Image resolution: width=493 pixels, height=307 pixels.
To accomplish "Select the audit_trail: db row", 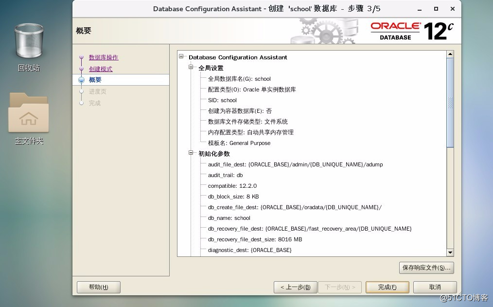I will [x=226, y=175].
